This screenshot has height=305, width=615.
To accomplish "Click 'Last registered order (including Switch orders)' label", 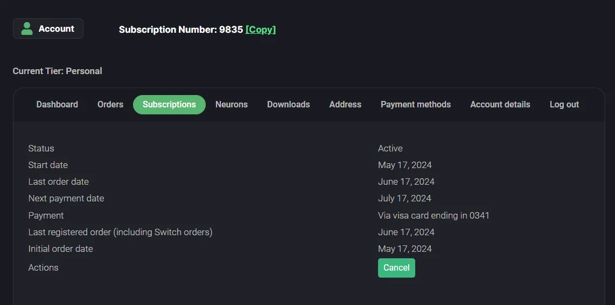I will 120,233.
